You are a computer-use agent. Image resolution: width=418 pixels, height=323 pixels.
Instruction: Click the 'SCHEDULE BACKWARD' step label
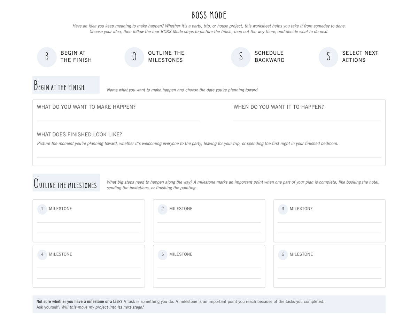pos(270,56)
